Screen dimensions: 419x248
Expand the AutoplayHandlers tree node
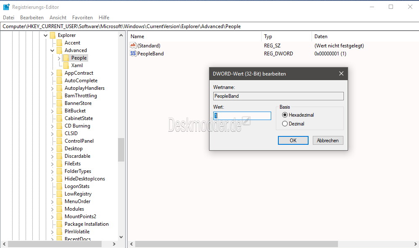pyautogui.click(x=52, y=88)
